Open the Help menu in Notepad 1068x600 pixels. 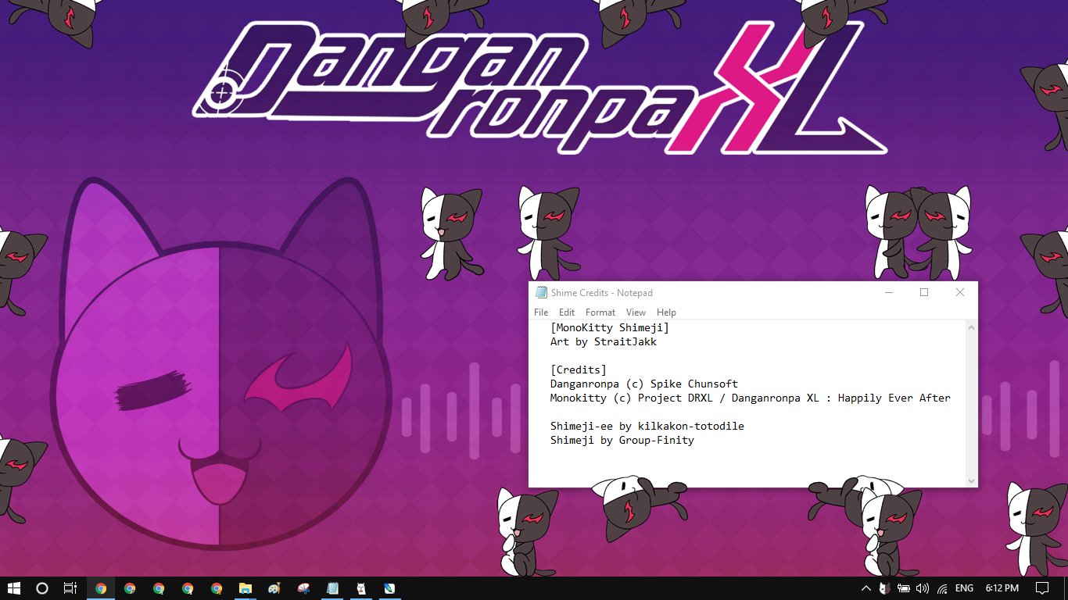tap(666, 312)
